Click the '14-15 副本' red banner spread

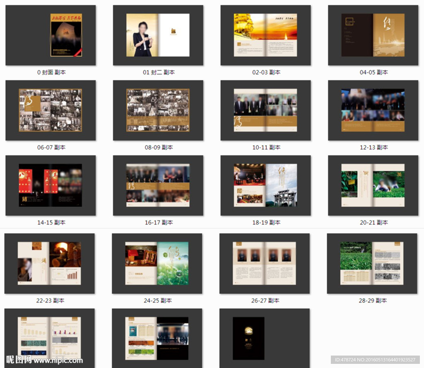(51, 185)
